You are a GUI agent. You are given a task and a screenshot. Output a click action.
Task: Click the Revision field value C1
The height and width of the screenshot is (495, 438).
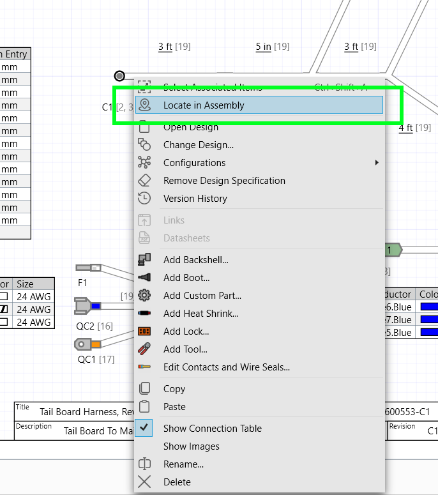click(x=432, y=431)
